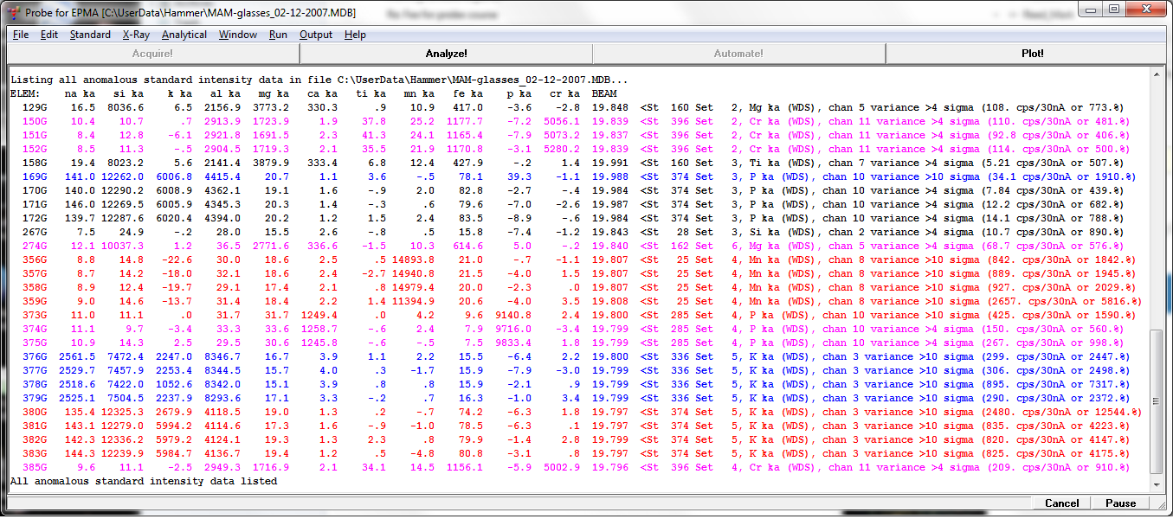Click the log scrollbar up arrow
Viewport: 1173px width, 519px height.
click(1157, 74)
